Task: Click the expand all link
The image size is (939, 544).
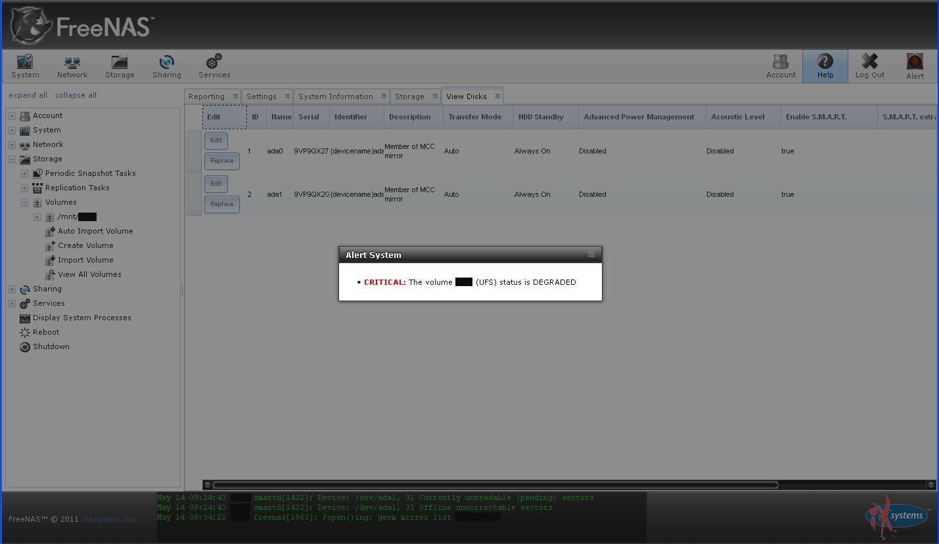Action: click(x=28, y=95)
